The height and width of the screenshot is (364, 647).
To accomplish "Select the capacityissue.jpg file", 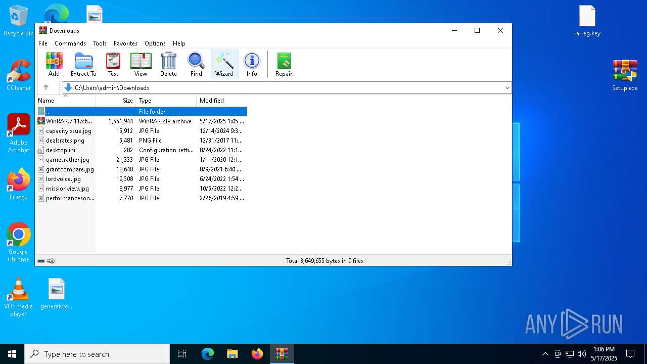I will (x=142, y=131).
